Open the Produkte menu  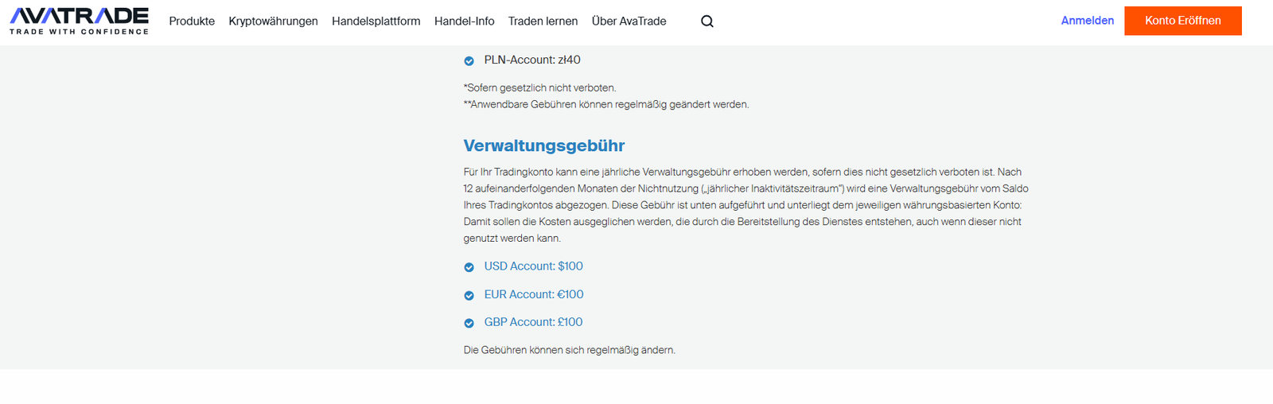(192, 21)
